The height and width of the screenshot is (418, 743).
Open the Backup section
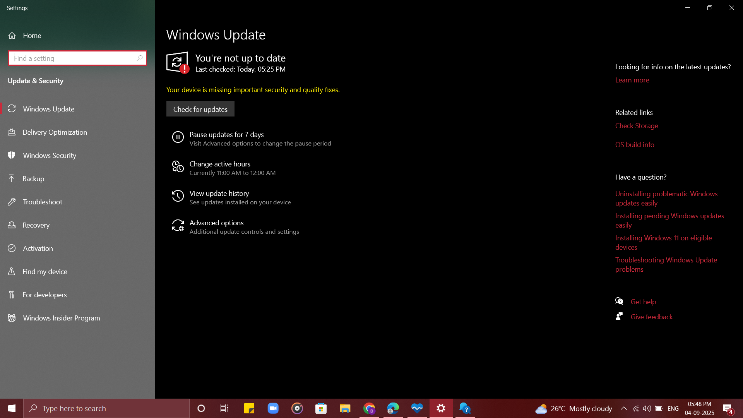[33, 178]
